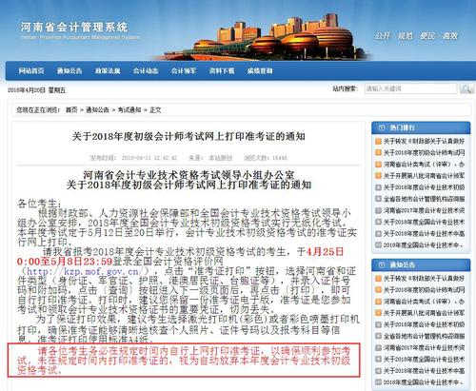
Task: Click heading 河南省会计专业技术资格考试领导小组办公室
Action: click(x=188, y=175)
